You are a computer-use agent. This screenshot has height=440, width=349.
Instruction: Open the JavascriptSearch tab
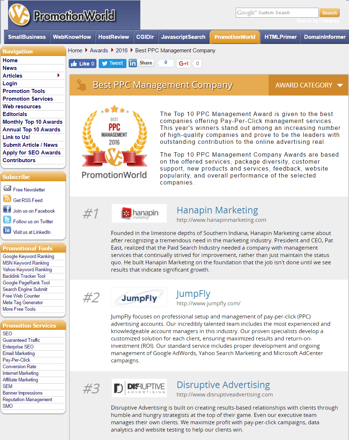tap(183, 37)
